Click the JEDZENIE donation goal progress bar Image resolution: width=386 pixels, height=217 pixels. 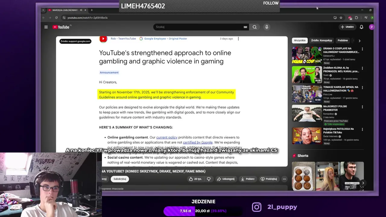click(203, 211)
